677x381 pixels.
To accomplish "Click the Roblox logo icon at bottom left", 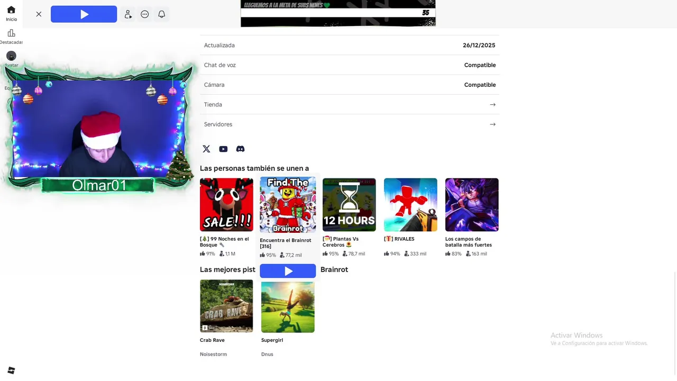I will (x=11, y=370).
